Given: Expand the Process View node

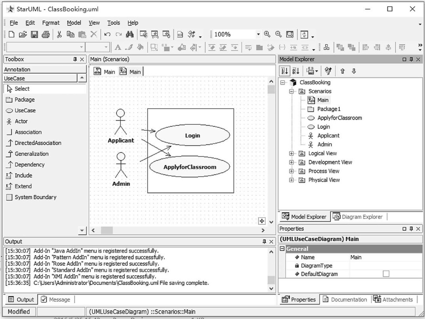Looking at the screenshot, I should pyautogui.click(x=292, y=171).
